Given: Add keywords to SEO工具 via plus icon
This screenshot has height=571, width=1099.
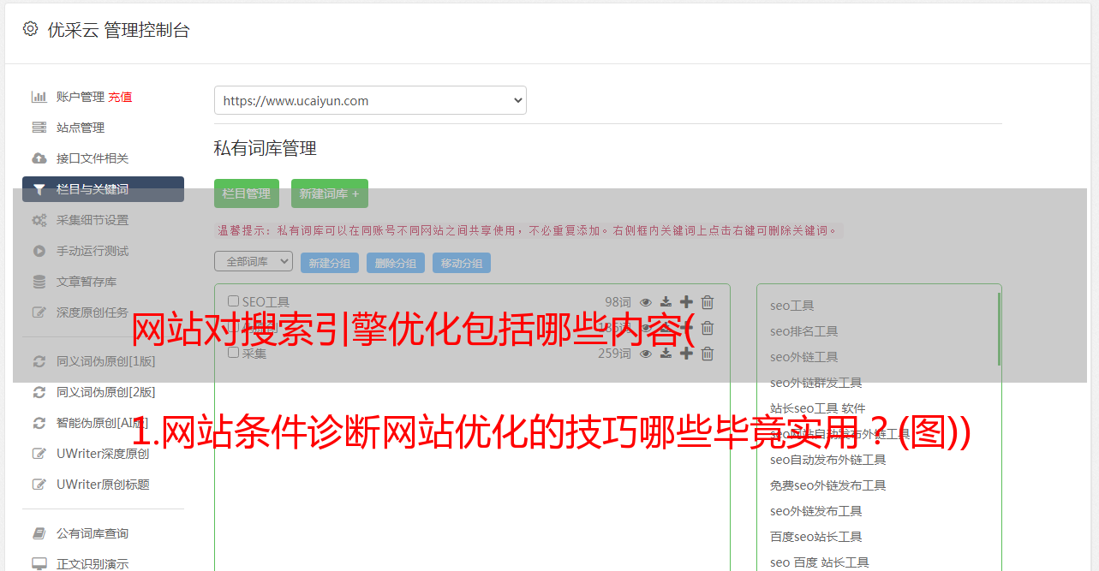Looking at the screenshot, I should 686,302.
